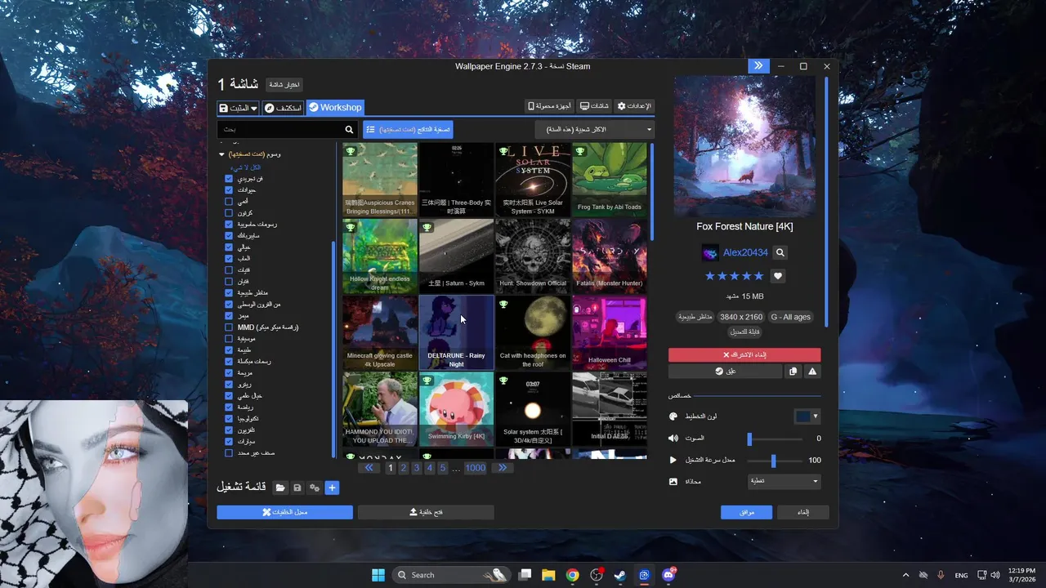This screenshot has width=1046, height=588.
Task: Click the موافق OK button
Action: (x=746, y=512)
